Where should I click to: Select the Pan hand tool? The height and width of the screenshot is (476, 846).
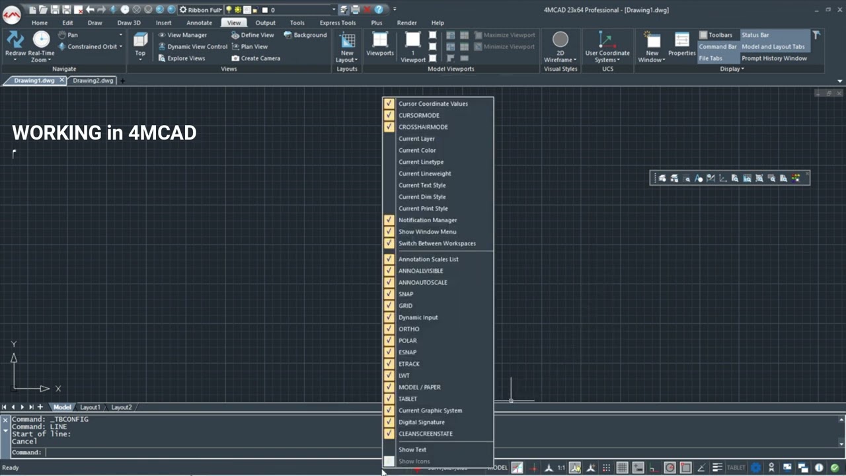pyautogui.click(x=67, y=35)
